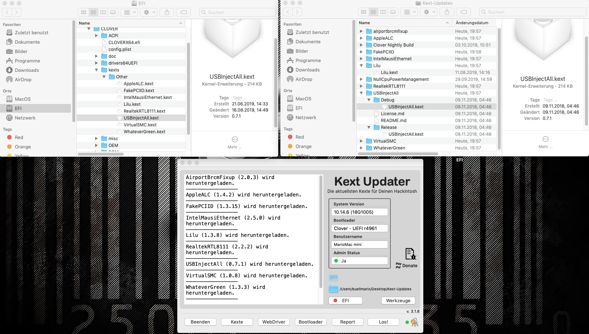Switch EFI window to gallery view
Screen dimensions: 589x334
113,12
